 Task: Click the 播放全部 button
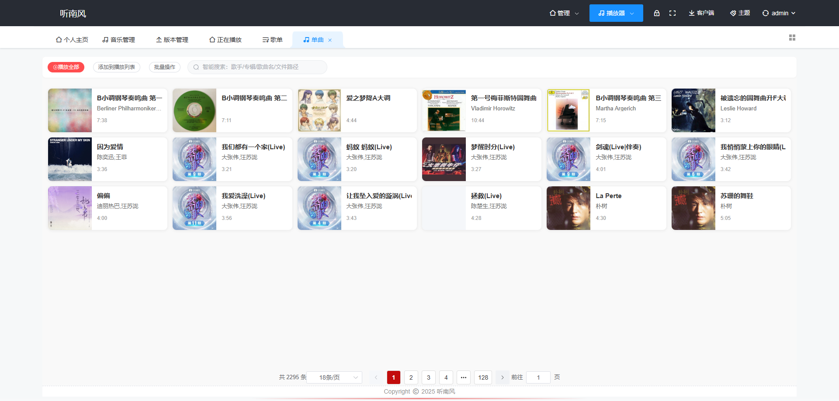tap(66, 67)
